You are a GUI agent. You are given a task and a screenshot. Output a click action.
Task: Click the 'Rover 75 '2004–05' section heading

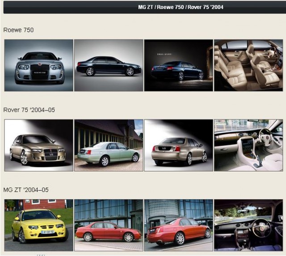[x=29, y=110]
